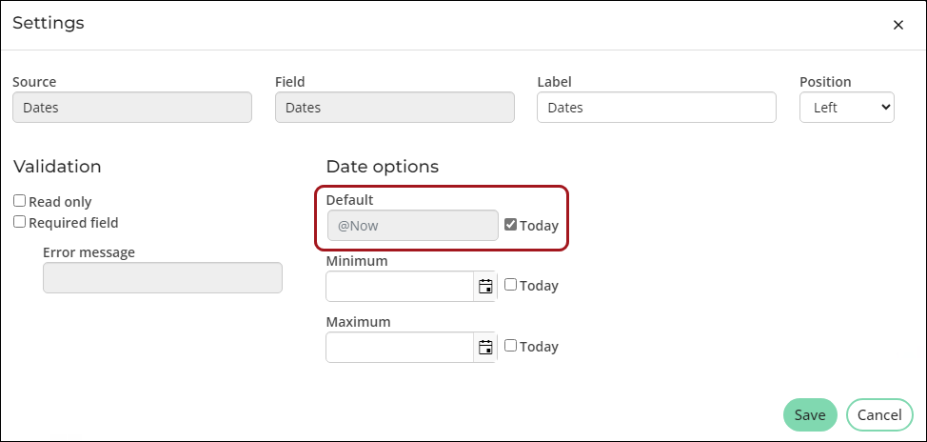This screenshot has width=927, height=442.
Task: Expand the Position dropdown showing Left
Action: (x=847, y=107)
